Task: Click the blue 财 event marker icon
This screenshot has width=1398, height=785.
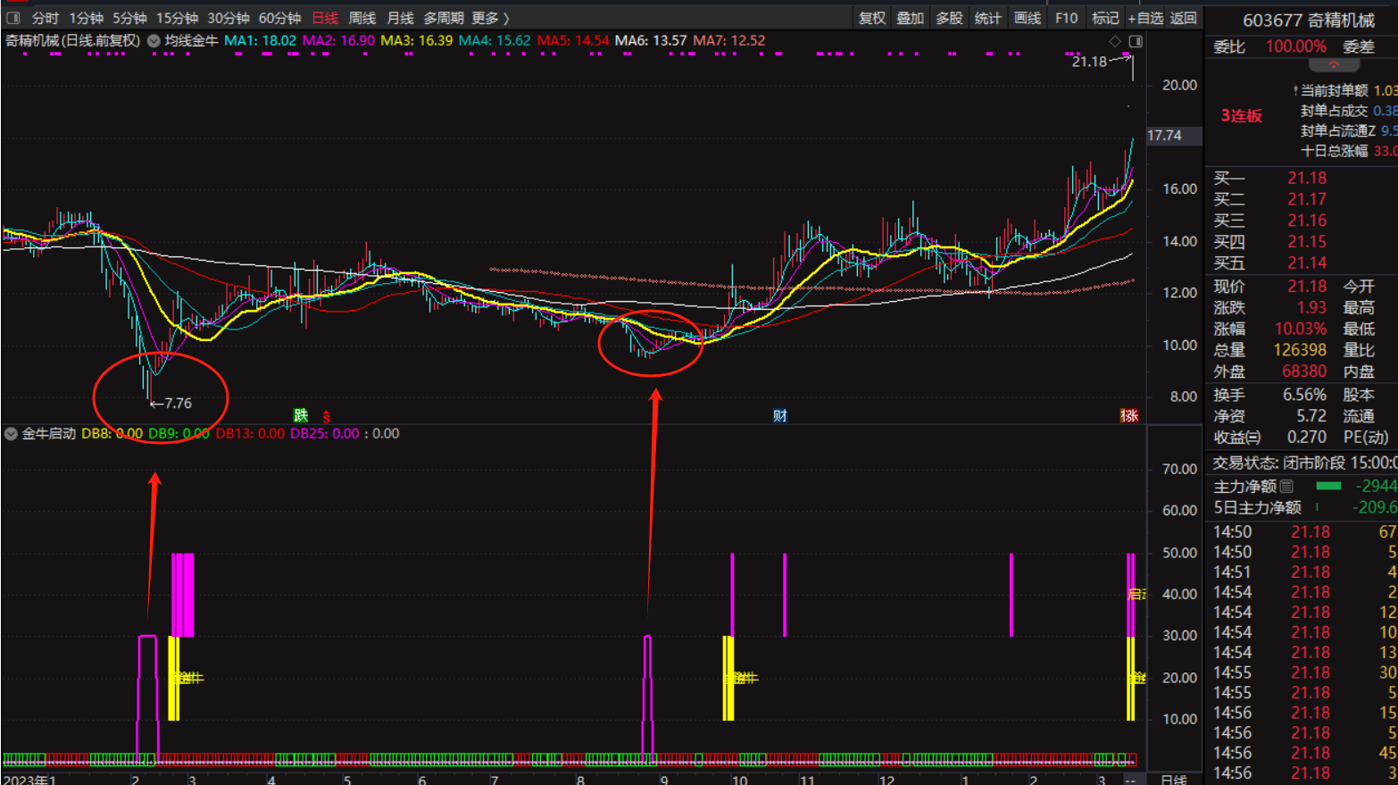Action: [x=779, y=415]
